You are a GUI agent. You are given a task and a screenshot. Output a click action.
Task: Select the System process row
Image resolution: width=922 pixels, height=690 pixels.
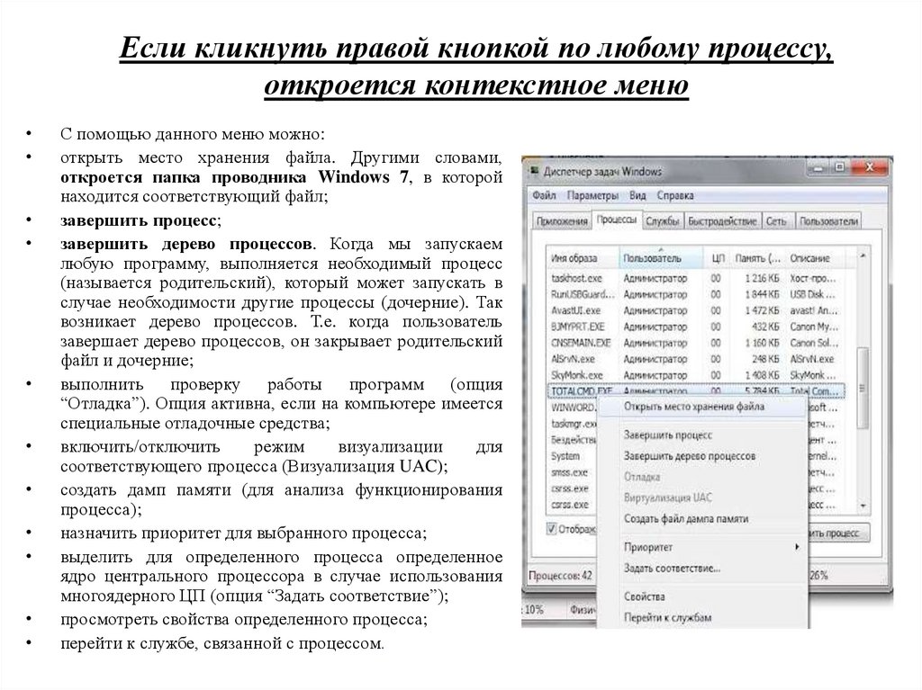coord(572,456)
